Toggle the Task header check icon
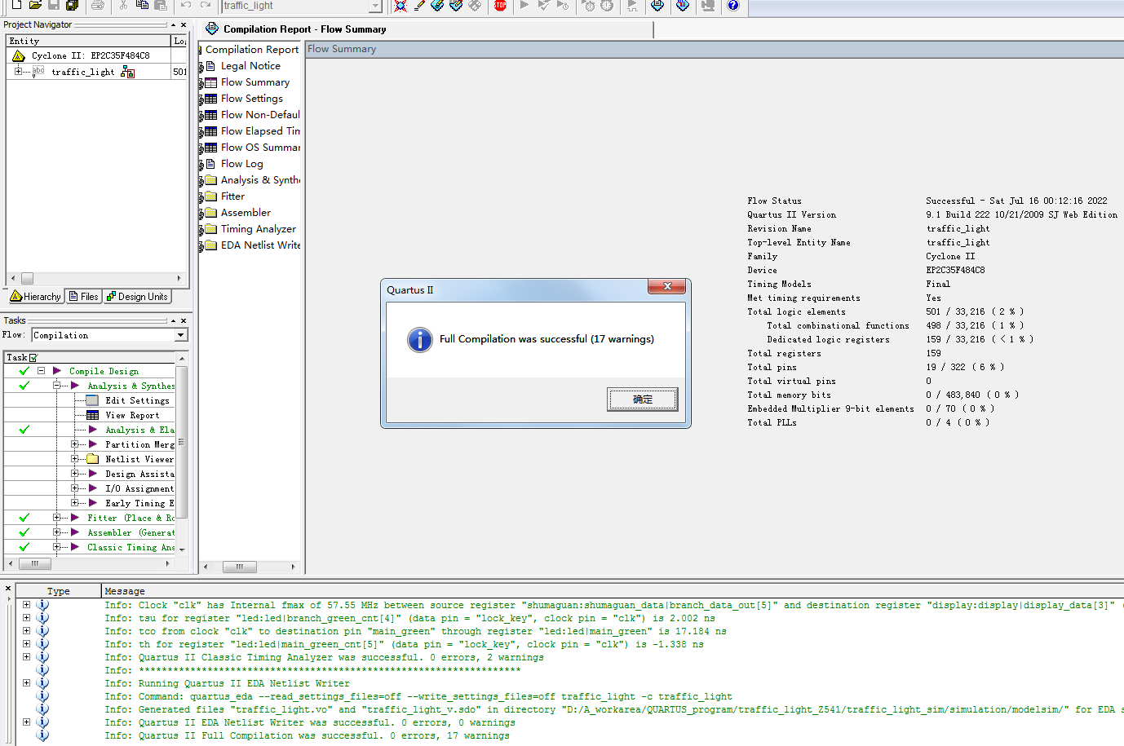Screen dimensions: 1124x746 pyautogui.click(x=33, y=357)
